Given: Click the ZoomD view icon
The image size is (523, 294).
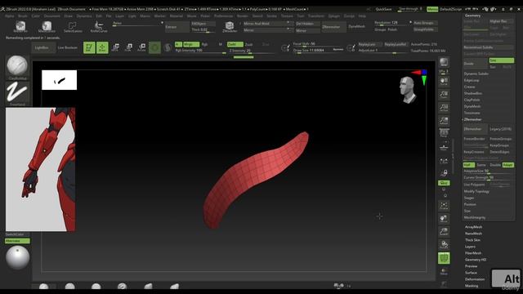Looking at the screenshot, I should pyautogui.click(x=444, y=232).
